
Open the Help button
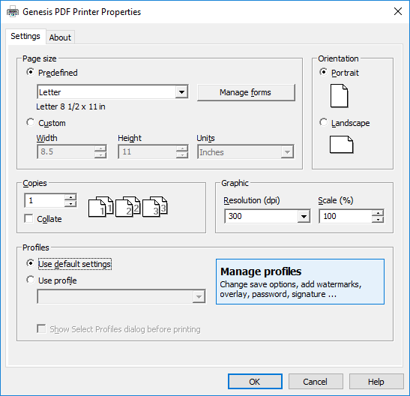click(x=376, y=382)
